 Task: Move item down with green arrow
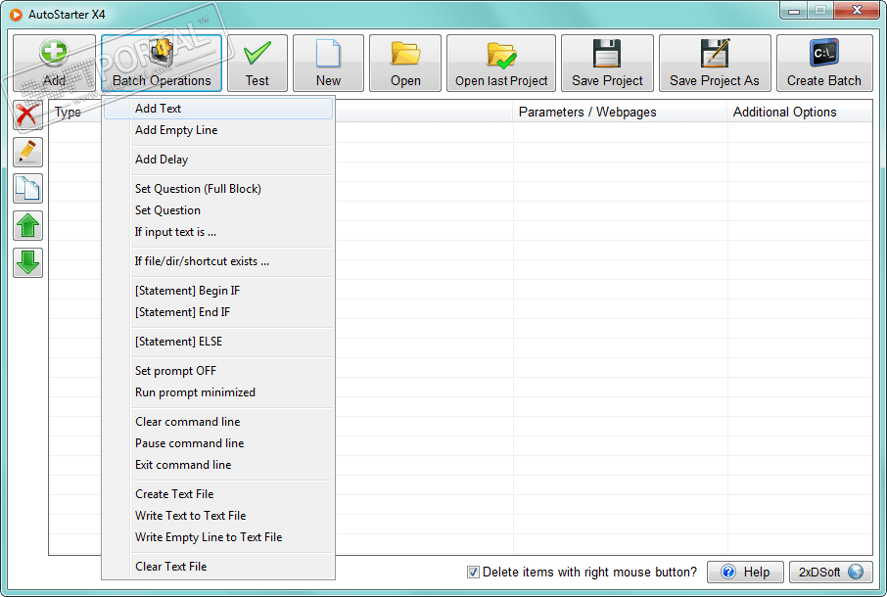pos(27,263)
